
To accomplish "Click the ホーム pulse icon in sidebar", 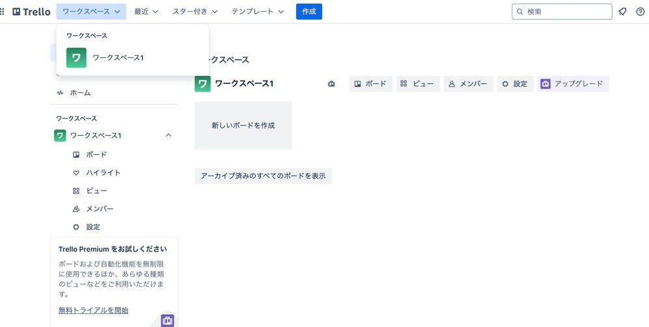I will [x=60, y=93].
